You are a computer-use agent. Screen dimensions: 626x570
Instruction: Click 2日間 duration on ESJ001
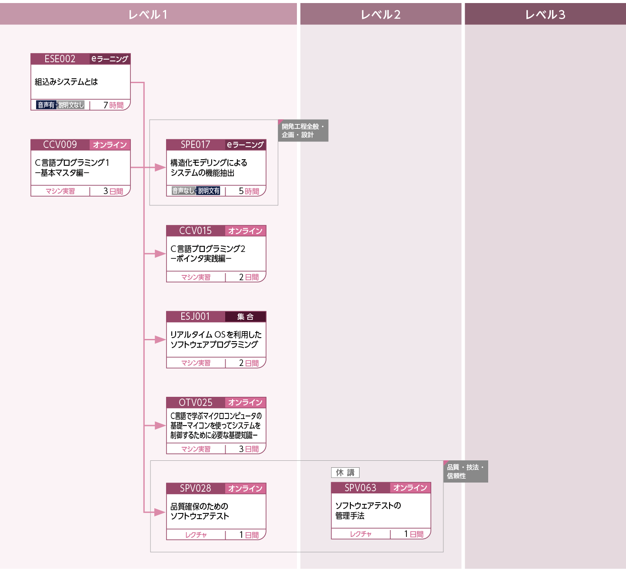point(249,363)
